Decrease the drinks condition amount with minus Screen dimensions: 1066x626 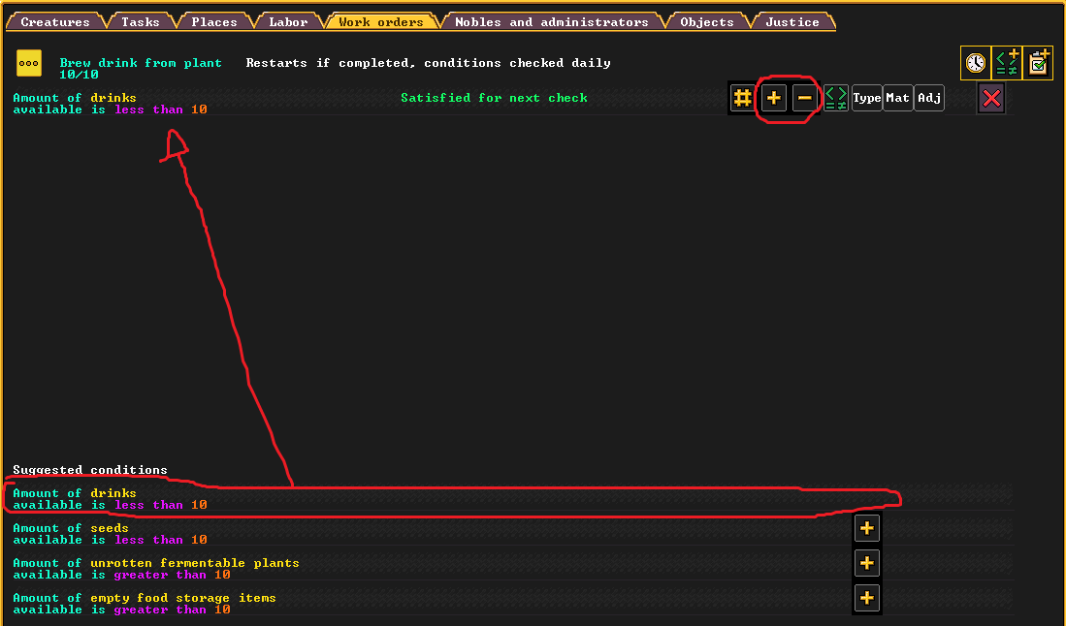pyautogui.click(x=804, y=99)
